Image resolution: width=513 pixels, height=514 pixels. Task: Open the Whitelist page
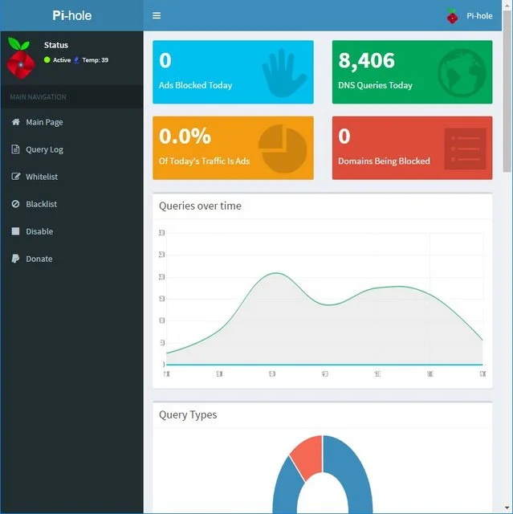[x=42, y=177]
